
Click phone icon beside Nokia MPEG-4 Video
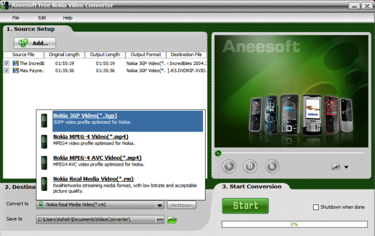pyautogui.click(x=44, y=141)
